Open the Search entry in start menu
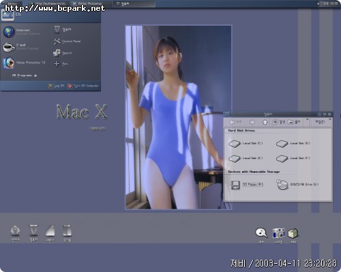The height and width of the screenshot is (272, 341). [63, 53]
